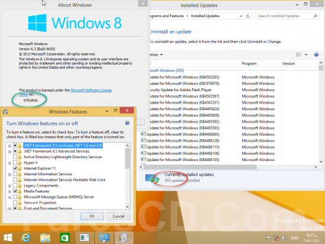The image size is (325, 244).
Task: Click updates list vertical scrollbar down arrow
Action: click(321, 162)
